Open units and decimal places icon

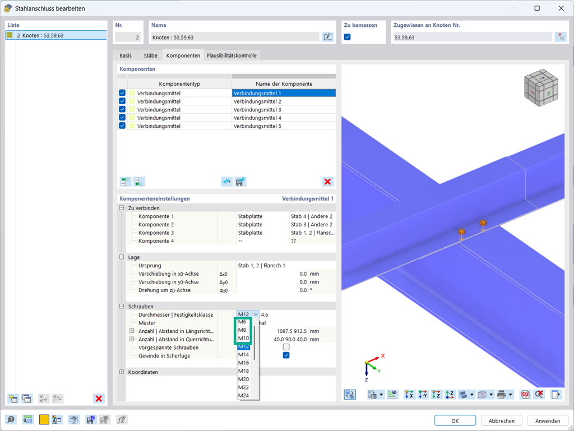point(28,420)
